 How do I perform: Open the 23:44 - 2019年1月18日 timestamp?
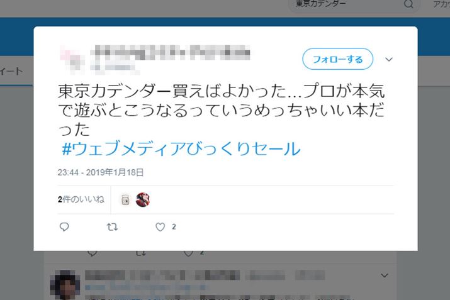101,172
